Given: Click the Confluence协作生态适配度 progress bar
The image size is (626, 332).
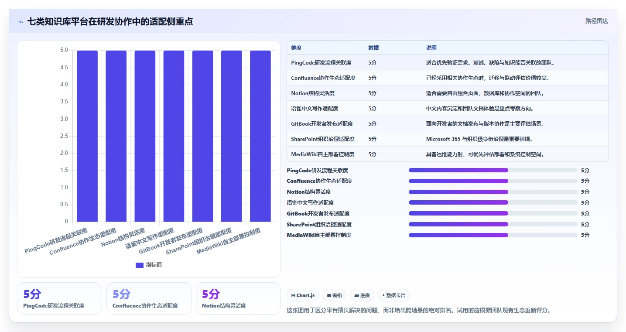Looking at the screenshot, I should (493, 181).
